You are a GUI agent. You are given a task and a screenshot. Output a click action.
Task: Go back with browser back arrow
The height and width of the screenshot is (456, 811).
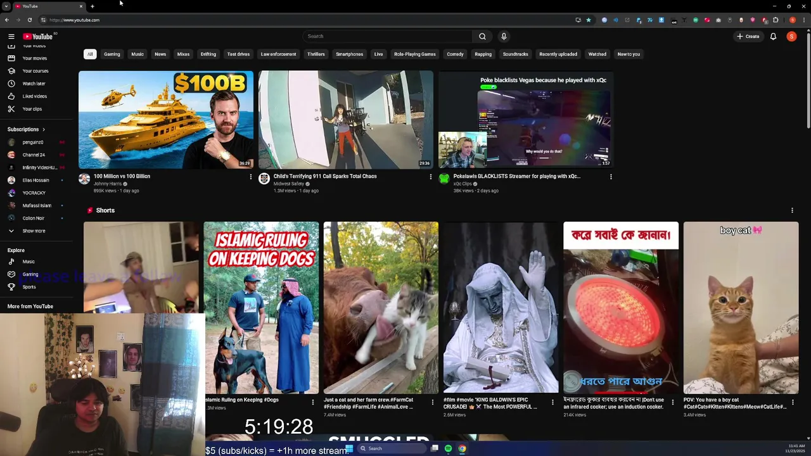(x=7, y=20)
